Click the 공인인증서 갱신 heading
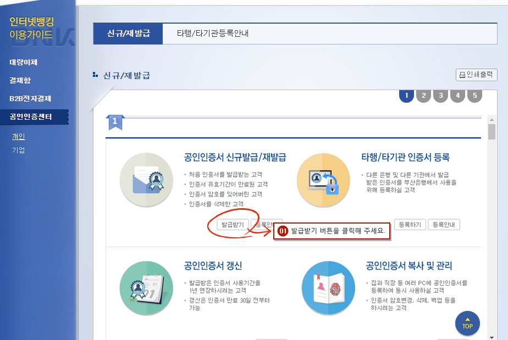 pyautogui.click(x=213, y=266)
